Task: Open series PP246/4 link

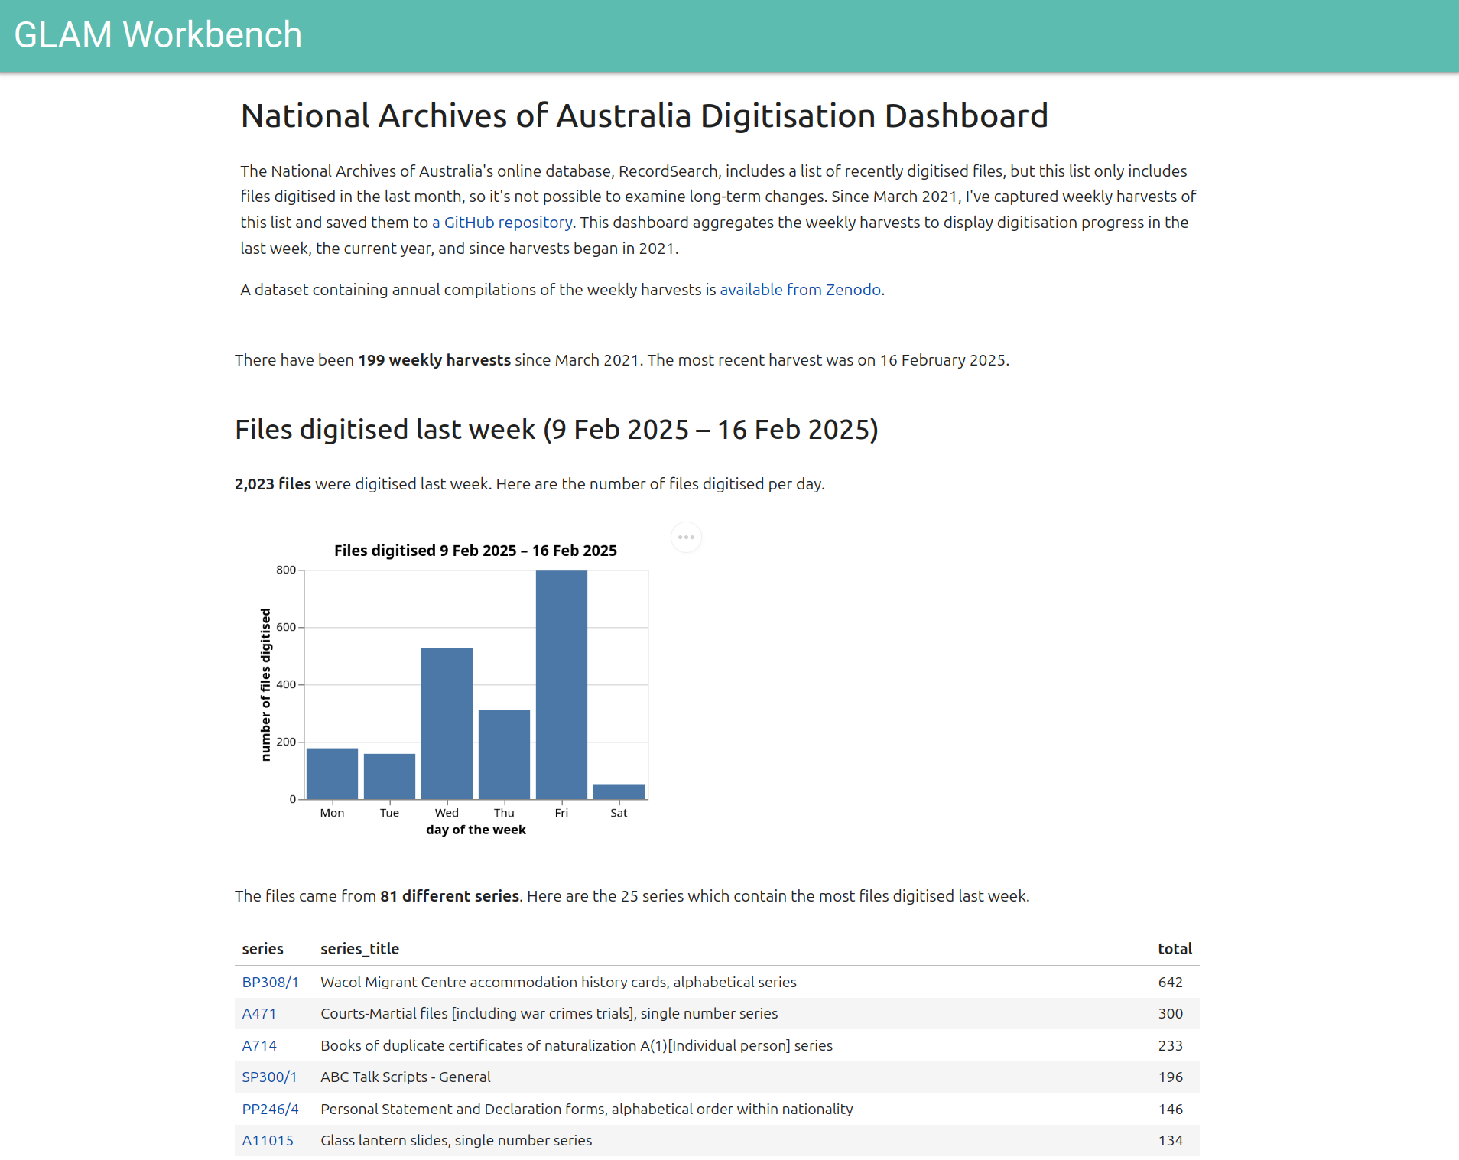Action: pos(270,1109)
